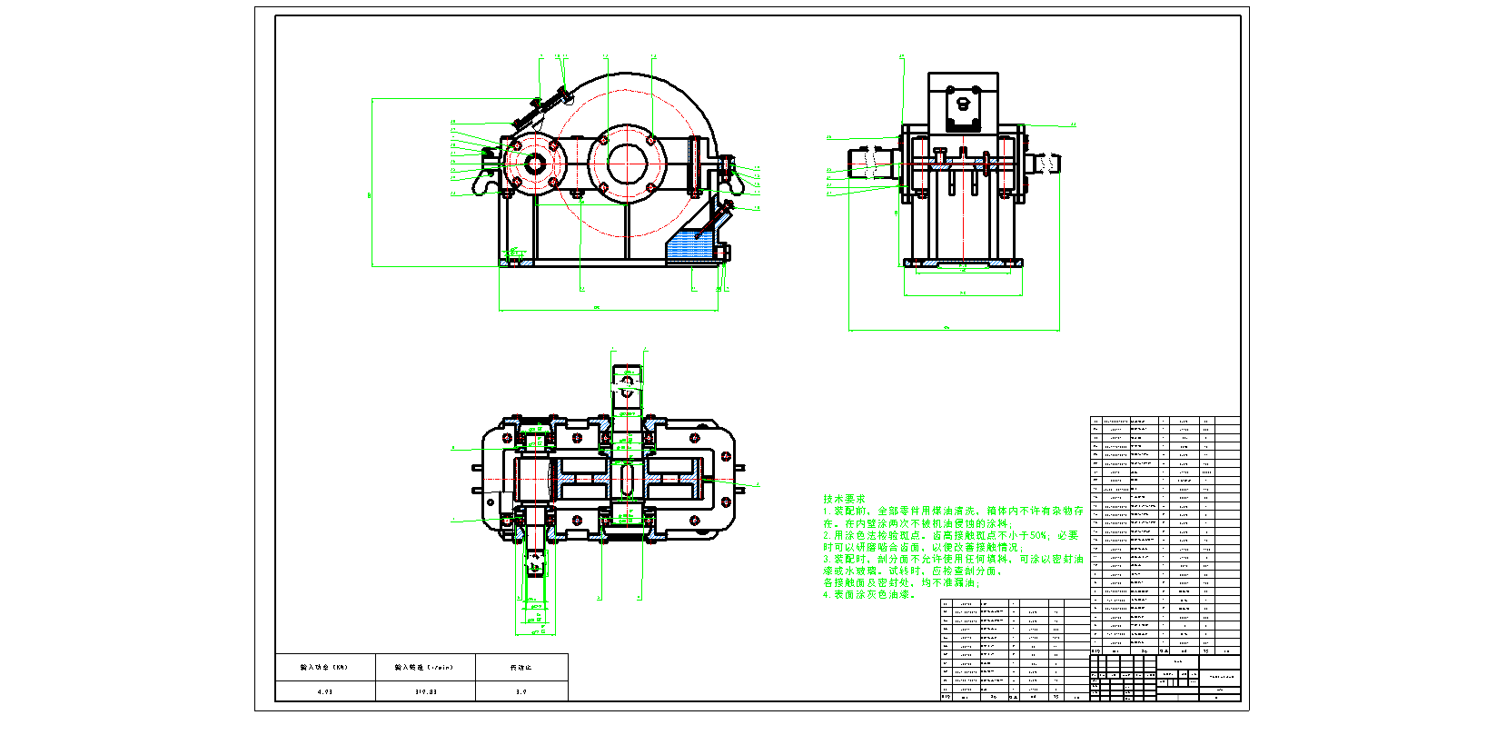Click the input shaft end below the top view
The width and height of the screenshot is (1487, 735).
click(536, 563)
